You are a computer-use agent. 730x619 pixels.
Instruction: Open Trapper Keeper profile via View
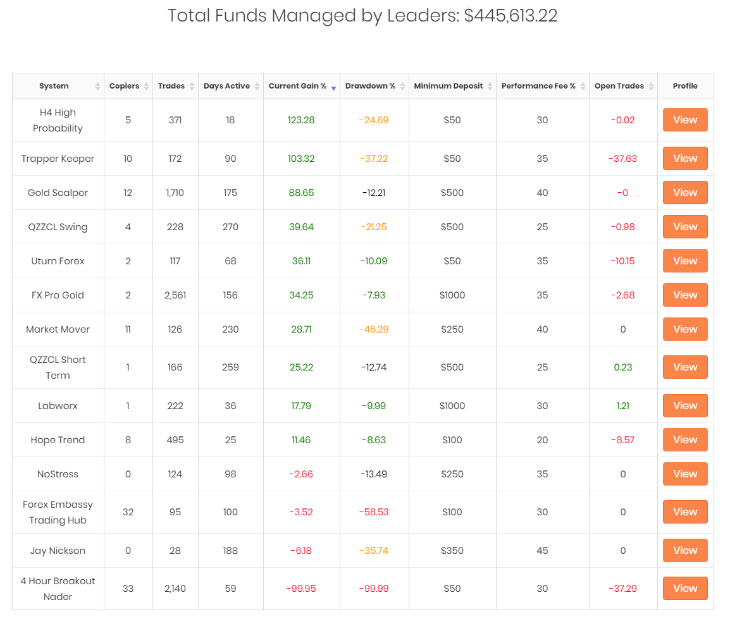coord(685,159)
